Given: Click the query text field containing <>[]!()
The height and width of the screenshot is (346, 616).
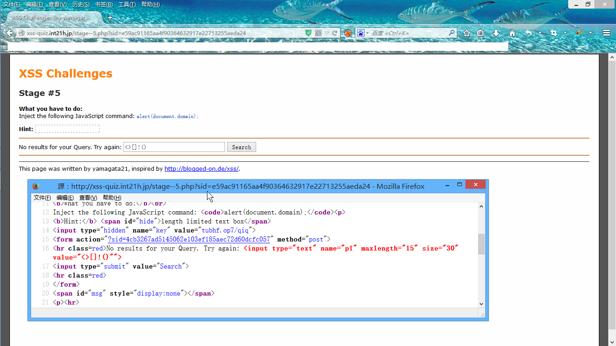Looking at the screenshot, I should pos(174,147).
